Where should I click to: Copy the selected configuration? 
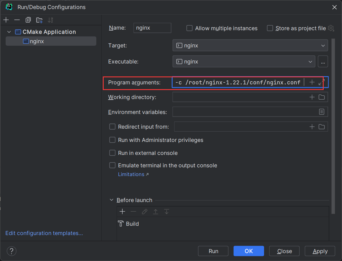(x=28, y=20)
